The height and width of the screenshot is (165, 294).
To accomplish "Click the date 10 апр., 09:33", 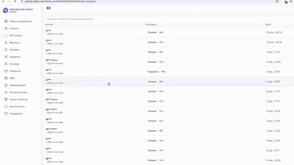I will tap(274, 33).
